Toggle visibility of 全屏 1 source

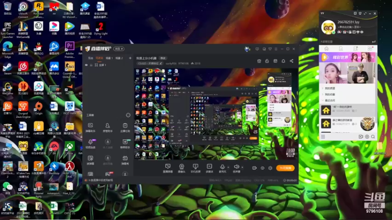tap(86, 65)
